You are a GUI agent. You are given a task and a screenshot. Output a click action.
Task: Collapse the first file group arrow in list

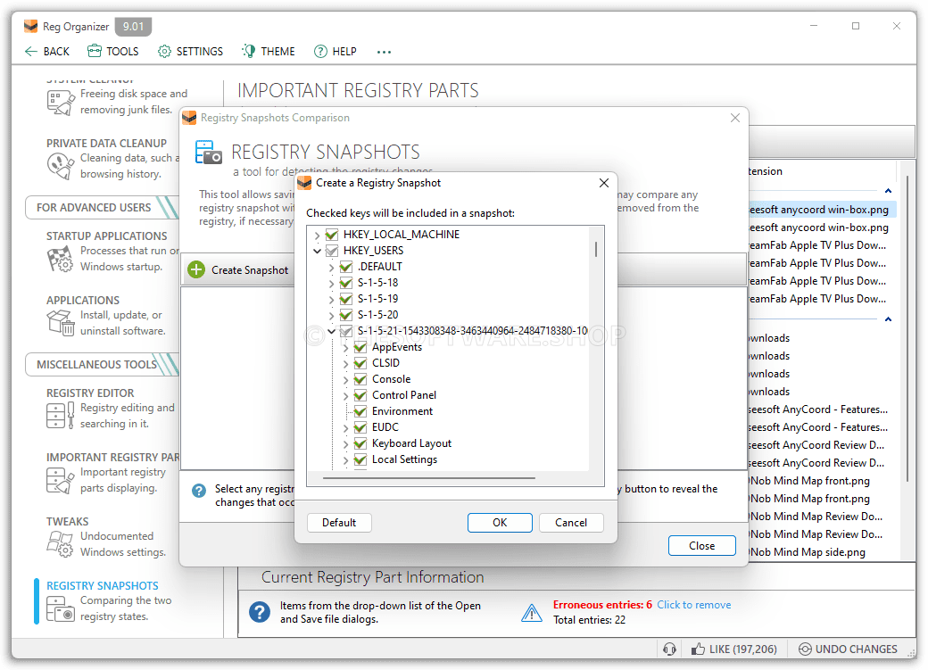[x=888, y=191]
